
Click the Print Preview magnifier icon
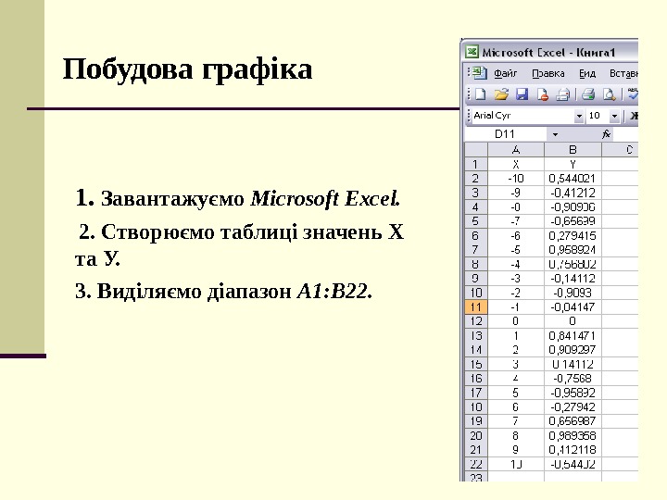tap(610, 94)
